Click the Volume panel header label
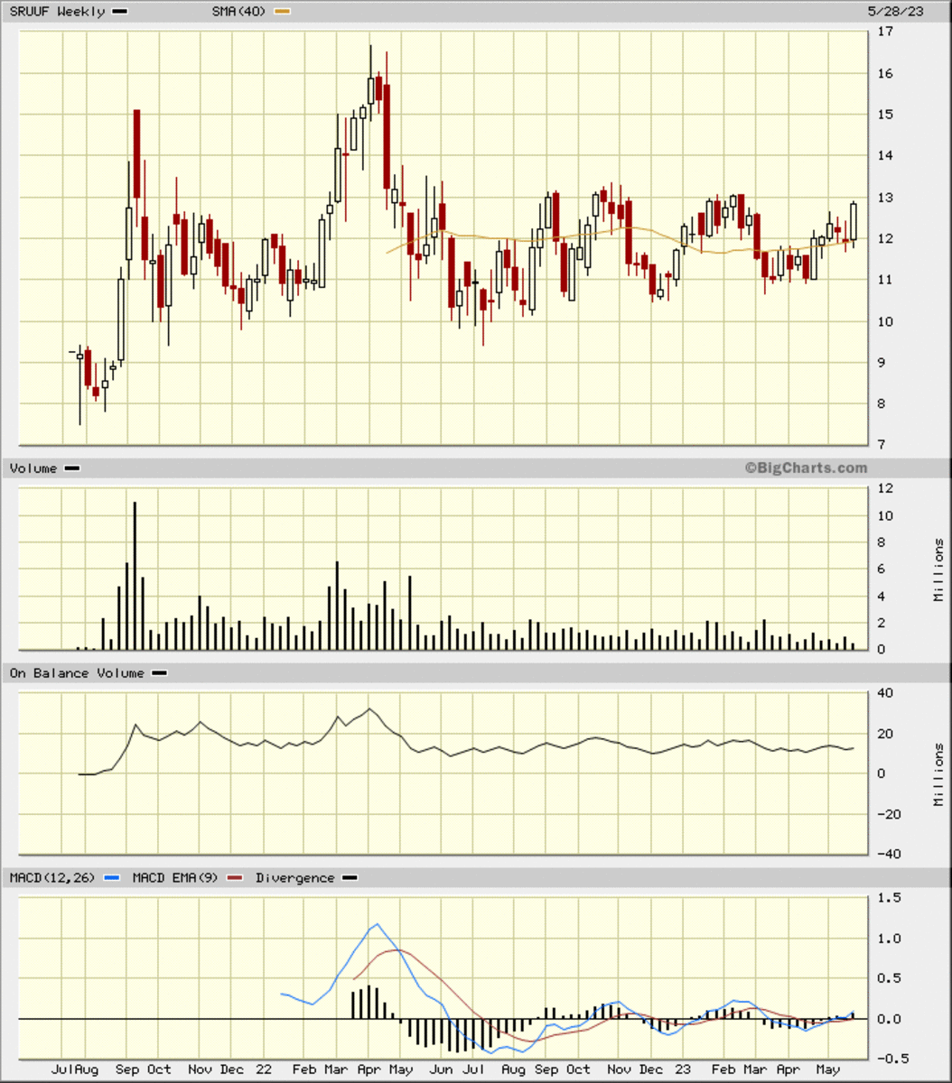 [x=33, y=468]
